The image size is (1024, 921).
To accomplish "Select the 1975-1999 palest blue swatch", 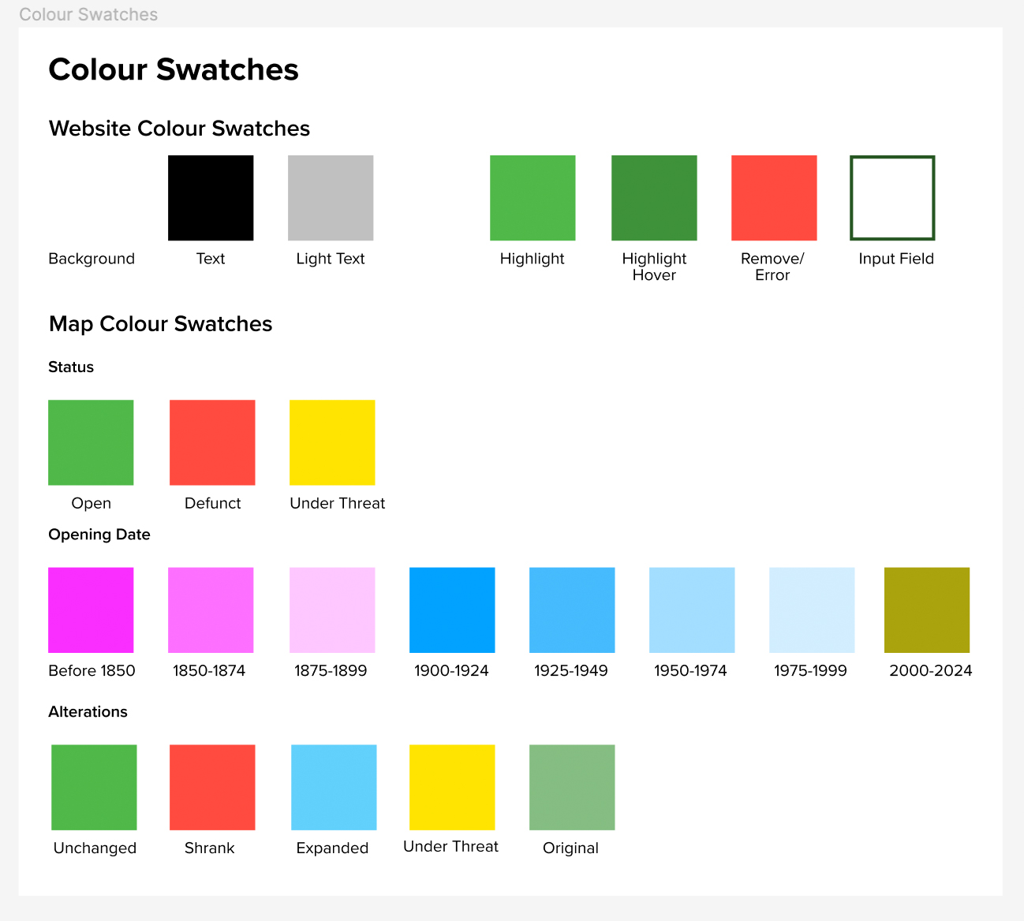I will click(812, 610).
